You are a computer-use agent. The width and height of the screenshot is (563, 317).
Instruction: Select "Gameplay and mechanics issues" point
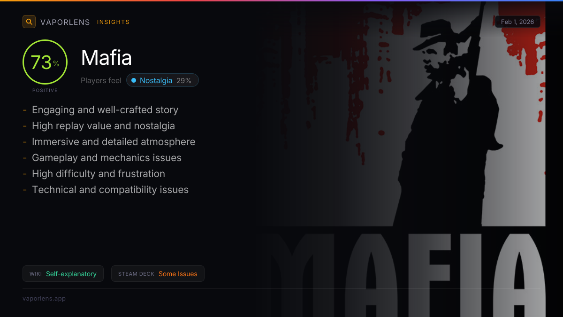(107, 158)
